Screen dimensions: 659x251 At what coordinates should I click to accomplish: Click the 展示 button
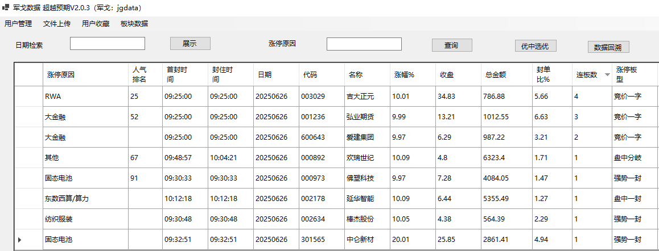coord(190,44)
